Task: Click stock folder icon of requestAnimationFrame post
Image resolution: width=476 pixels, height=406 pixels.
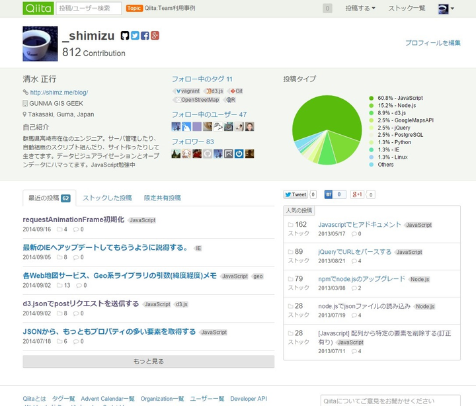Action: click(59, 229)
